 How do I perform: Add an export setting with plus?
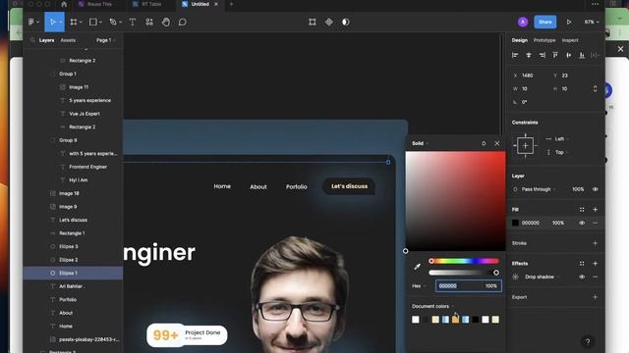[x=595, y=297]
